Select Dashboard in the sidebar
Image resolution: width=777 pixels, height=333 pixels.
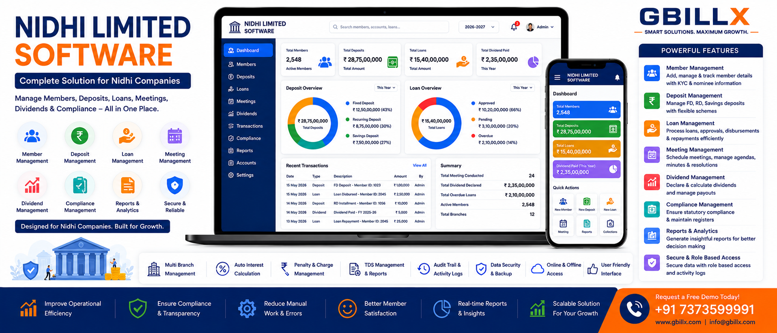click(248, 50)
